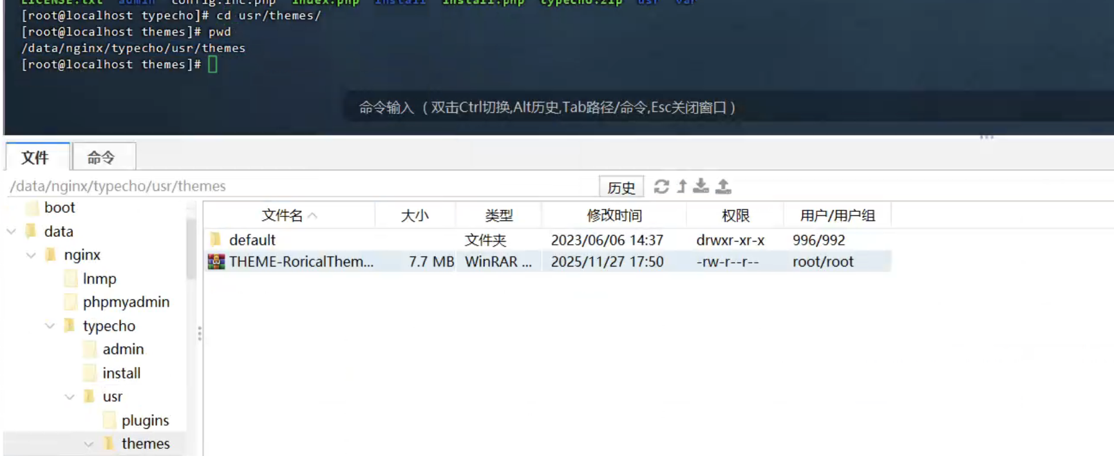1114x456 pixels.
Task: Click the nginx folder icon in tree
Action: coord(51,255)
